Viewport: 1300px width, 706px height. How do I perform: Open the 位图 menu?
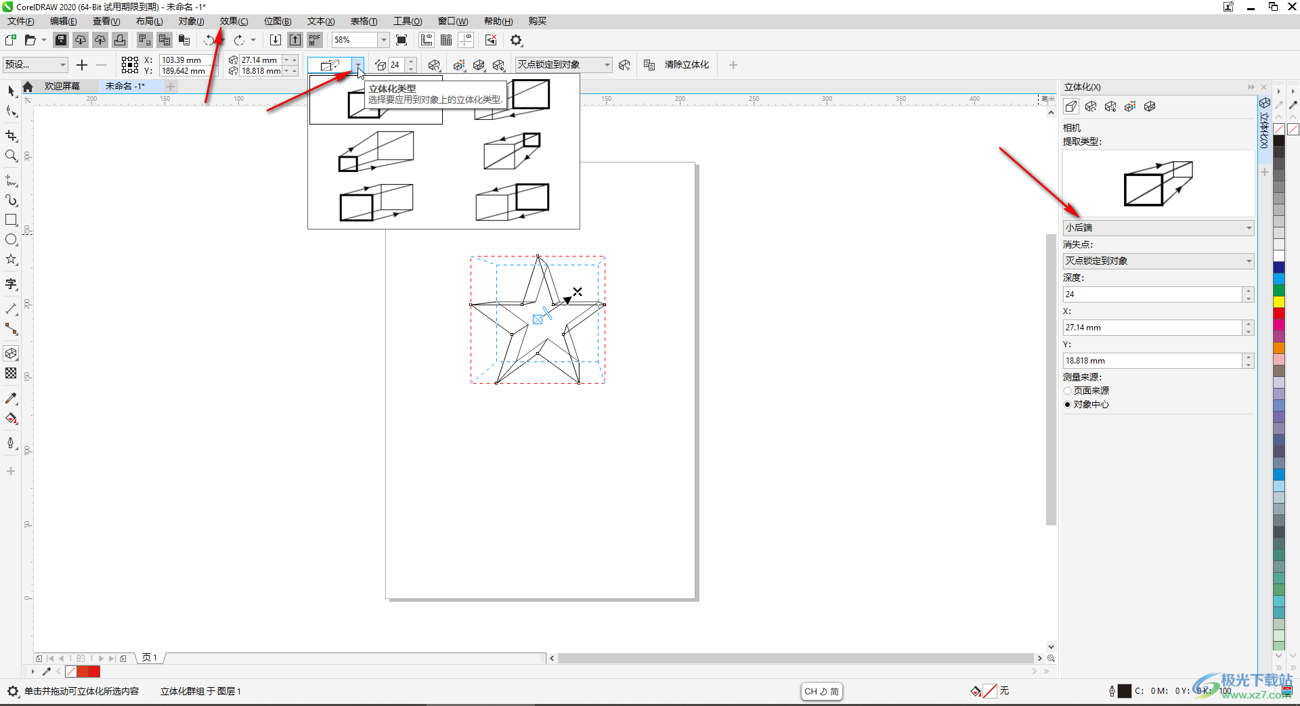[278, 22]
